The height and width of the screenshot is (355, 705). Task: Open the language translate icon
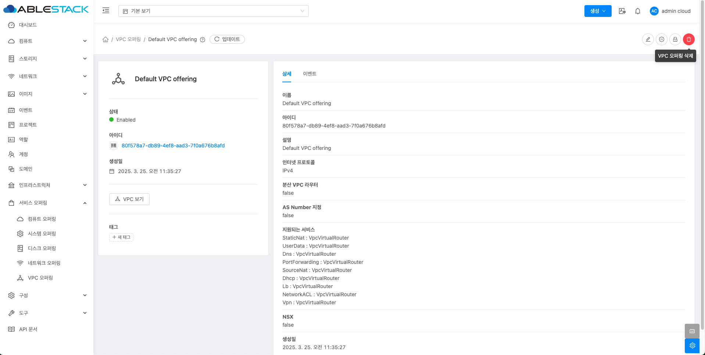tap(622, 11)
